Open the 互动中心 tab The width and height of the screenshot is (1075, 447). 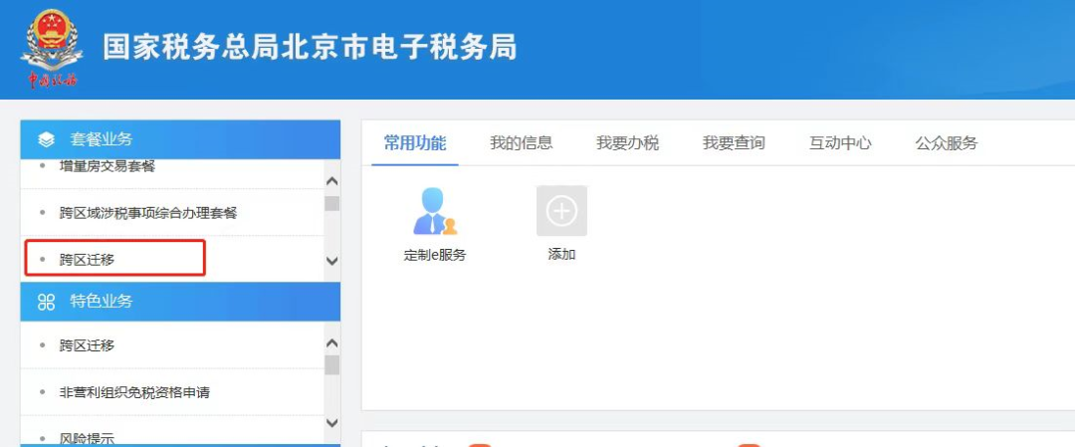(x=840, y=142)
